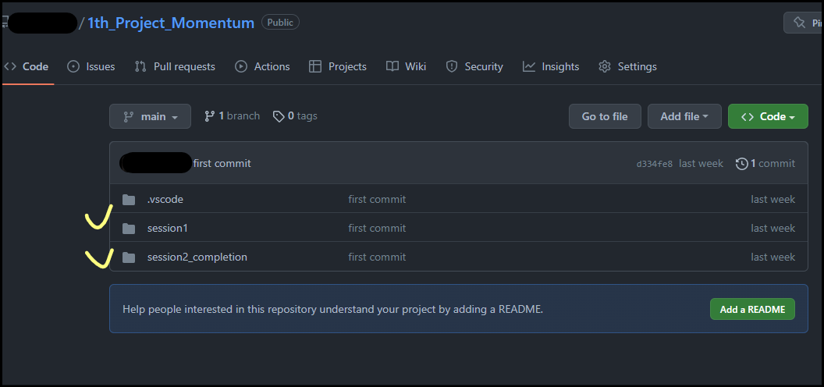Click the Pull requests icon
824x387 pixels.
tap(140, 67)
